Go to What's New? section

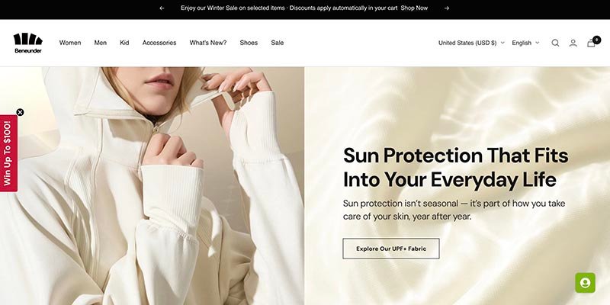[x=207, y=43]
